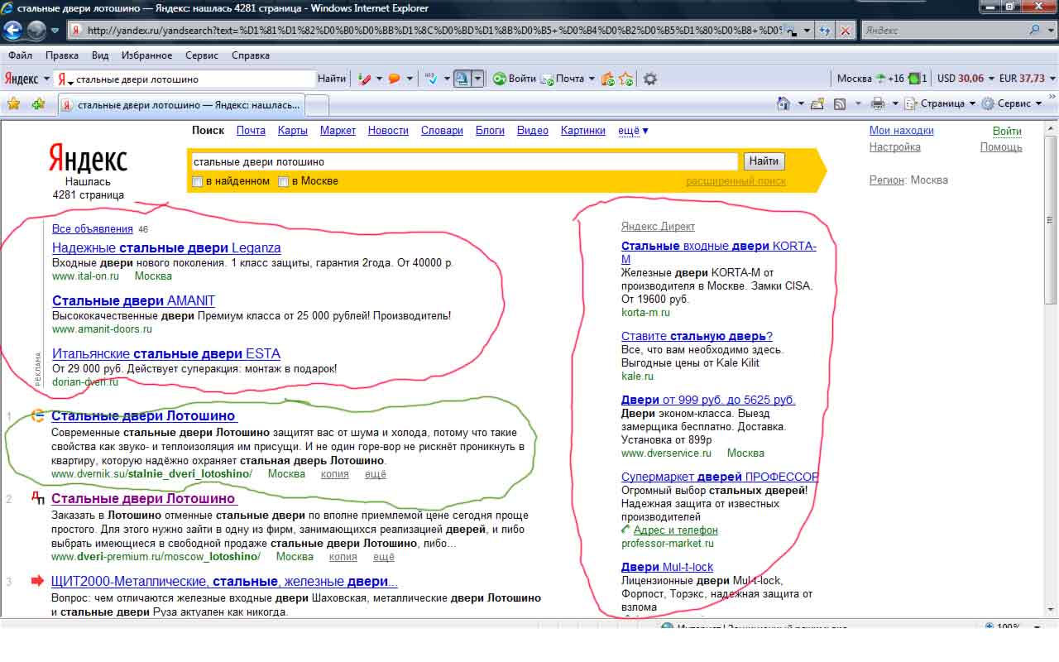Click the highlighter marker icon in Yandex toolbar
The height and width of the screenshot is (662, 1059).
tap(364, 79)
